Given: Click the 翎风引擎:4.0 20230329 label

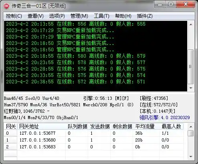Looking at the screenshot, I should [165, 117].
